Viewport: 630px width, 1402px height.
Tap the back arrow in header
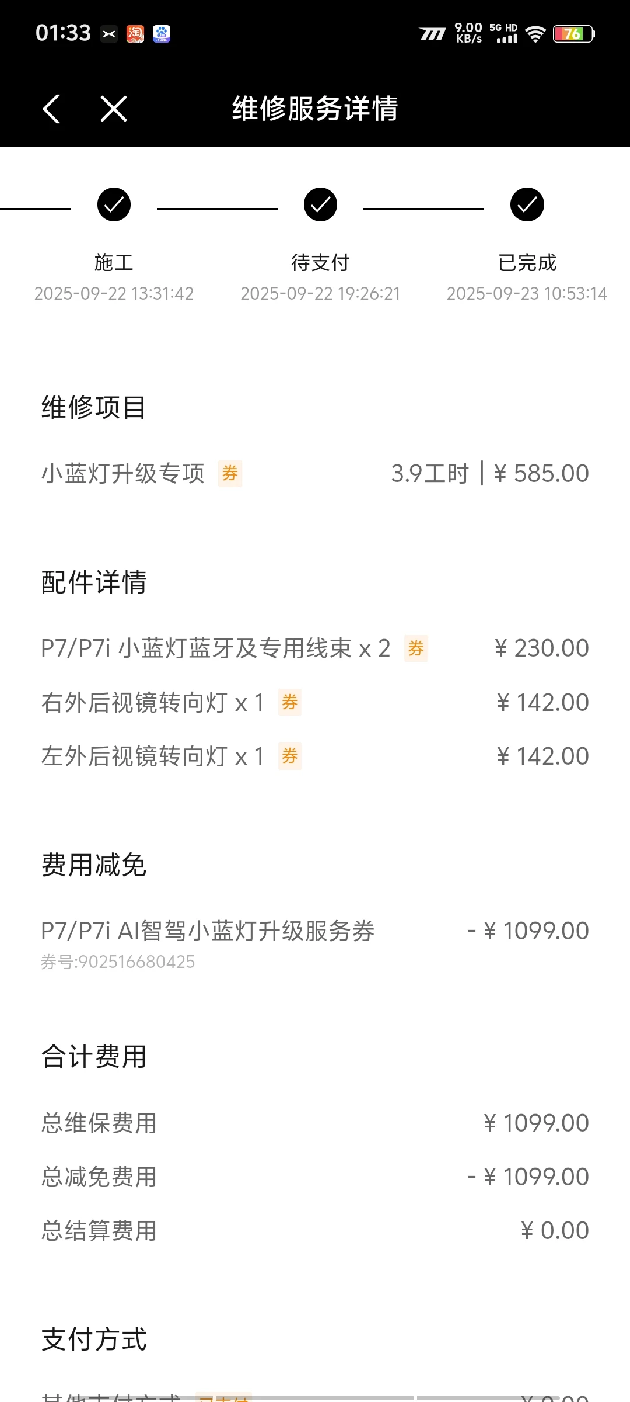click(x=51, y=109)
